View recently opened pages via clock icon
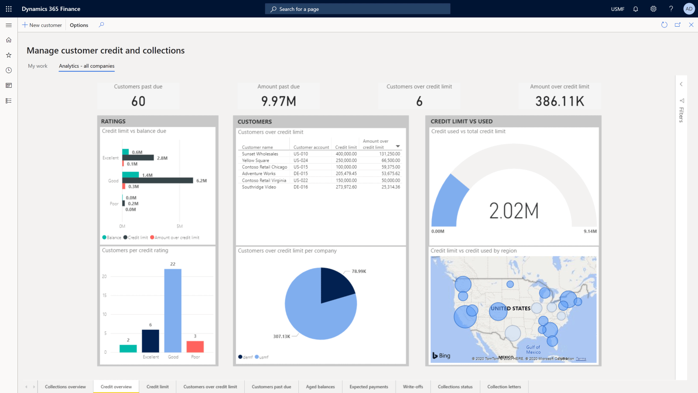 point(9,70)
